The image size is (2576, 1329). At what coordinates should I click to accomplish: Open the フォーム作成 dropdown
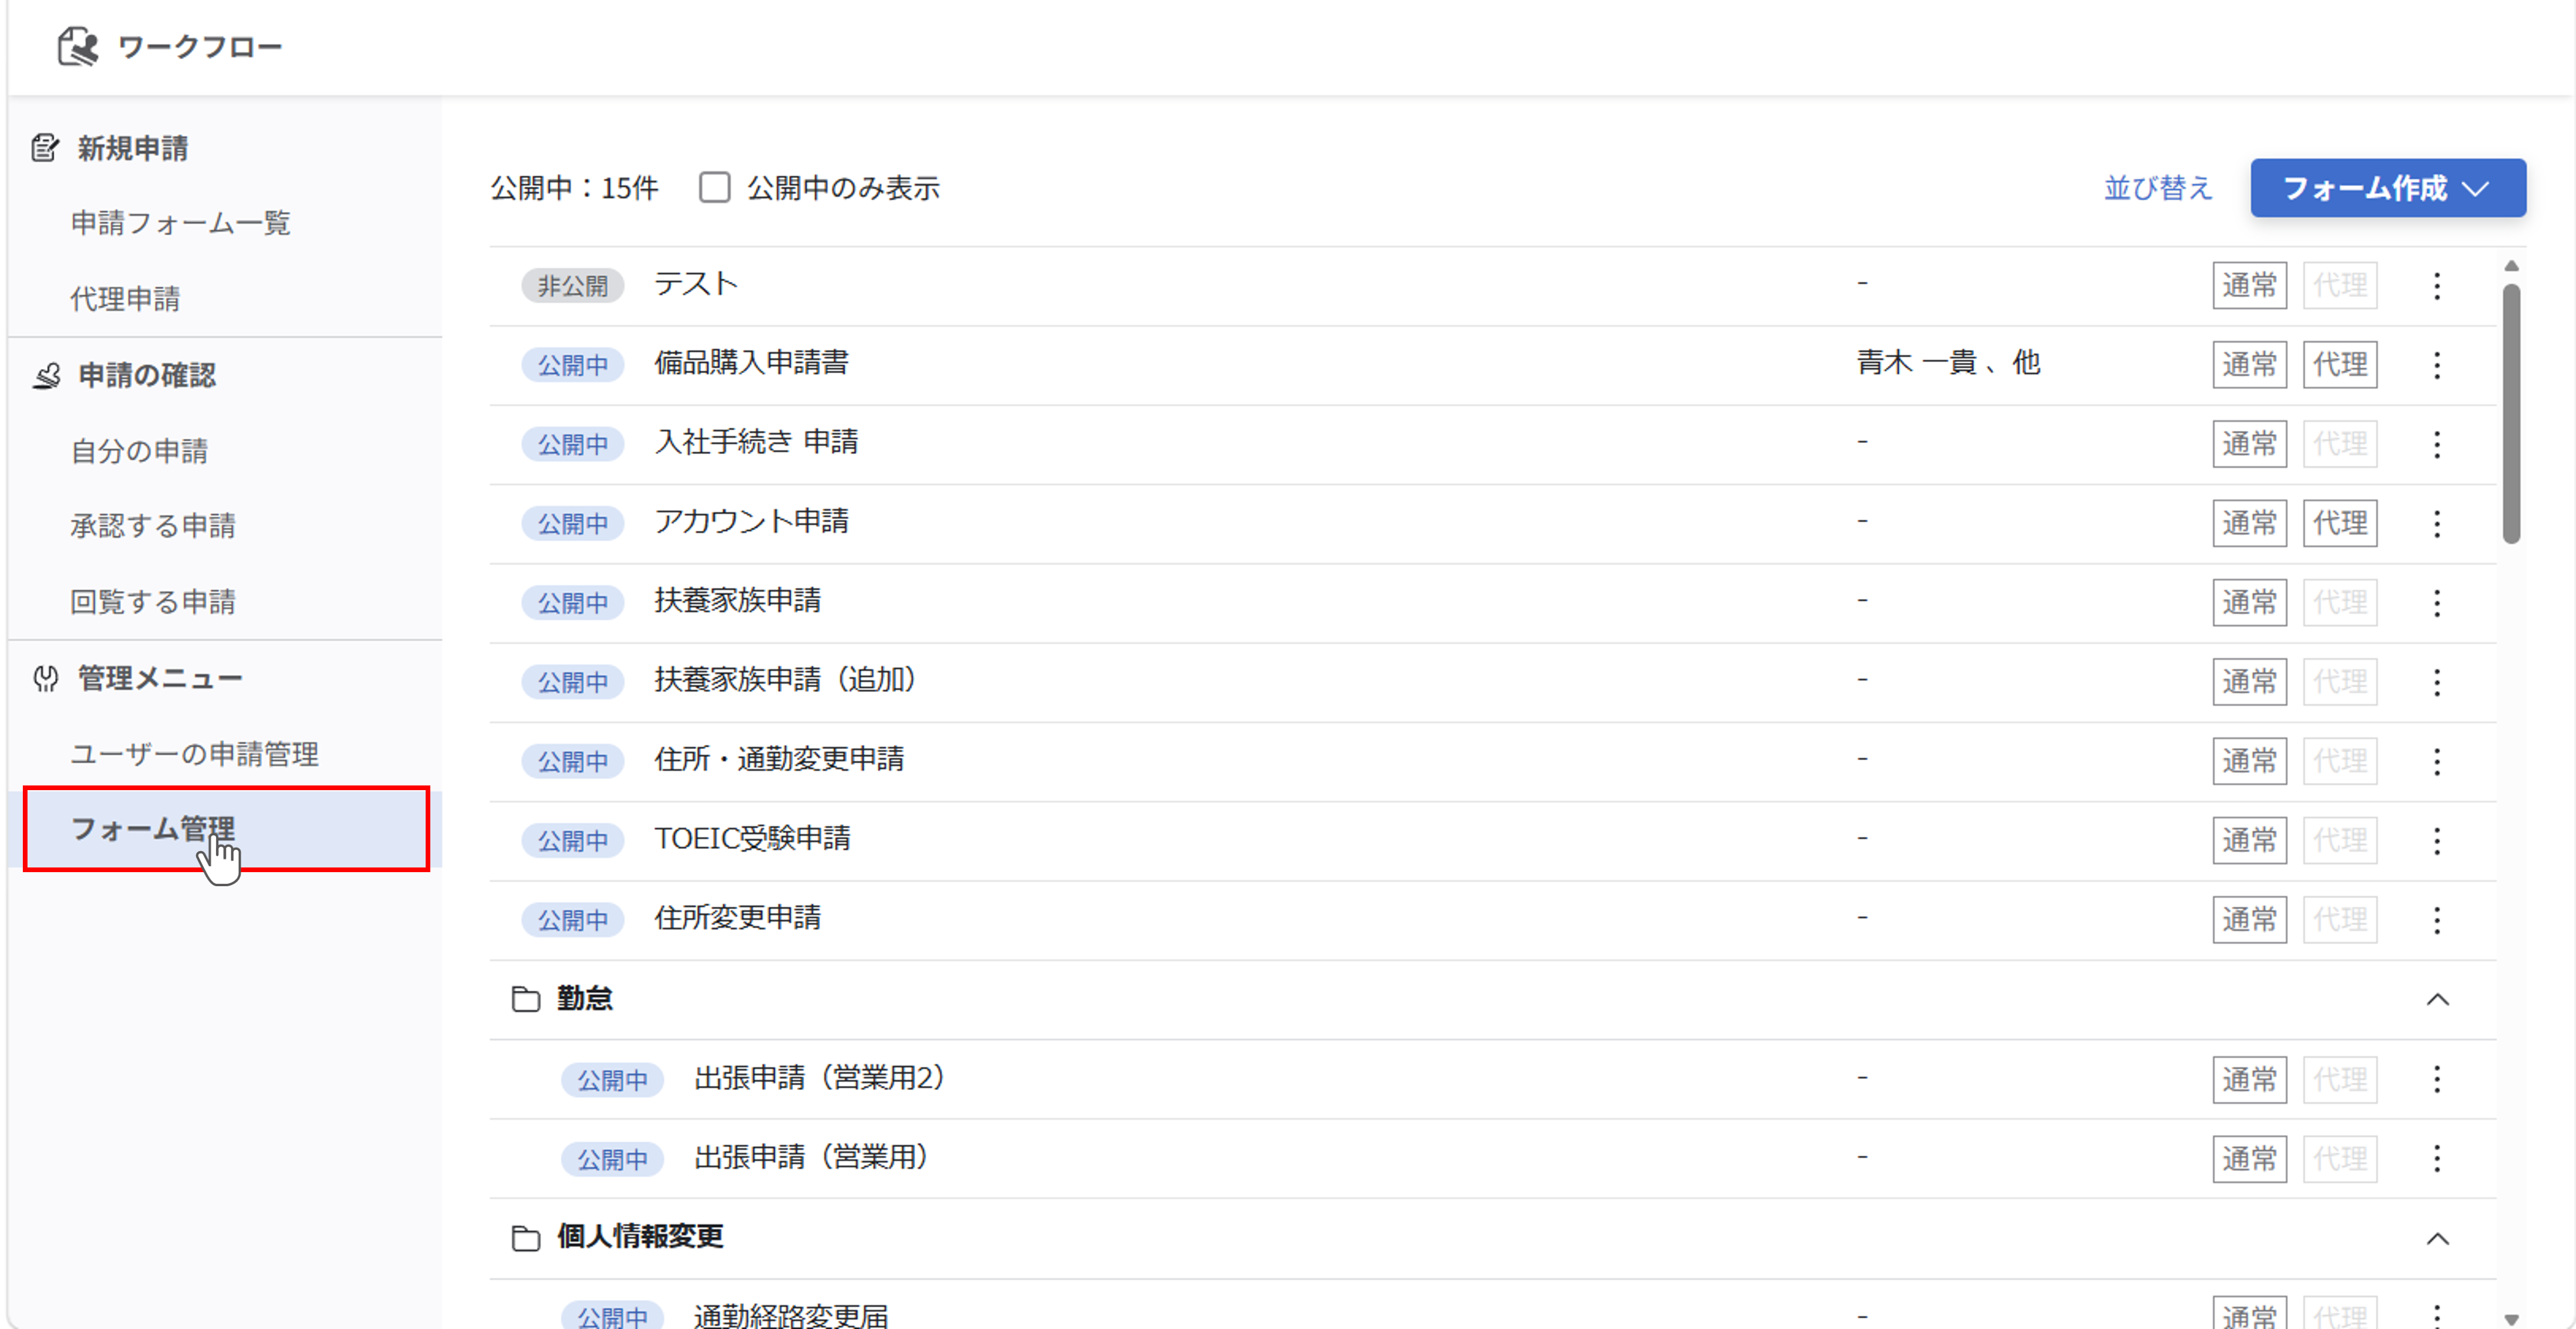[x=2388, y=187]
